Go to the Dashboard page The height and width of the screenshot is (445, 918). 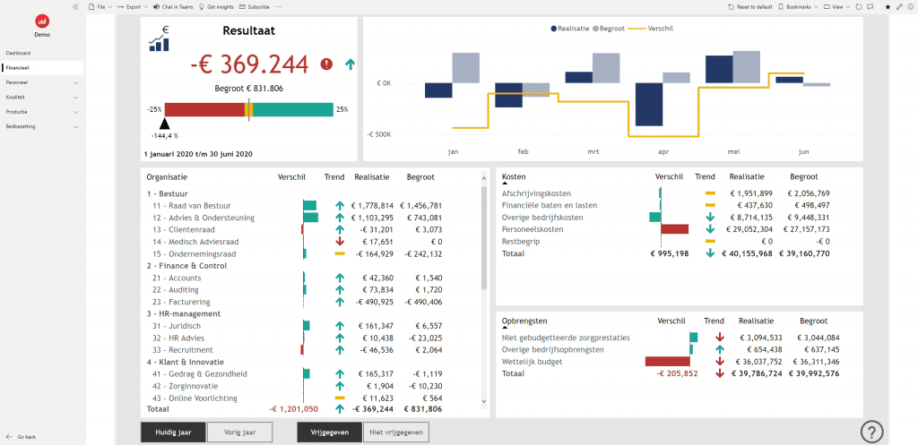pos(18,53)
